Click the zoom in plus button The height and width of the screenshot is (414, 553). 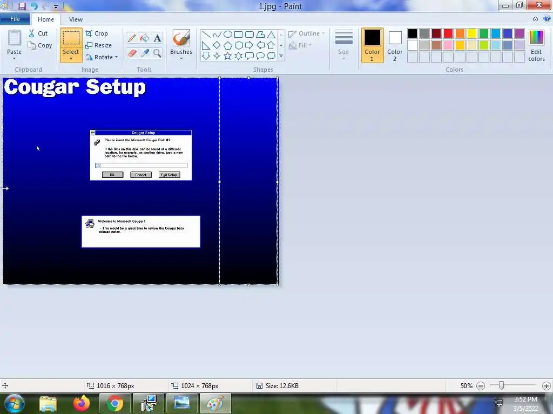click(x=547, y=386)
